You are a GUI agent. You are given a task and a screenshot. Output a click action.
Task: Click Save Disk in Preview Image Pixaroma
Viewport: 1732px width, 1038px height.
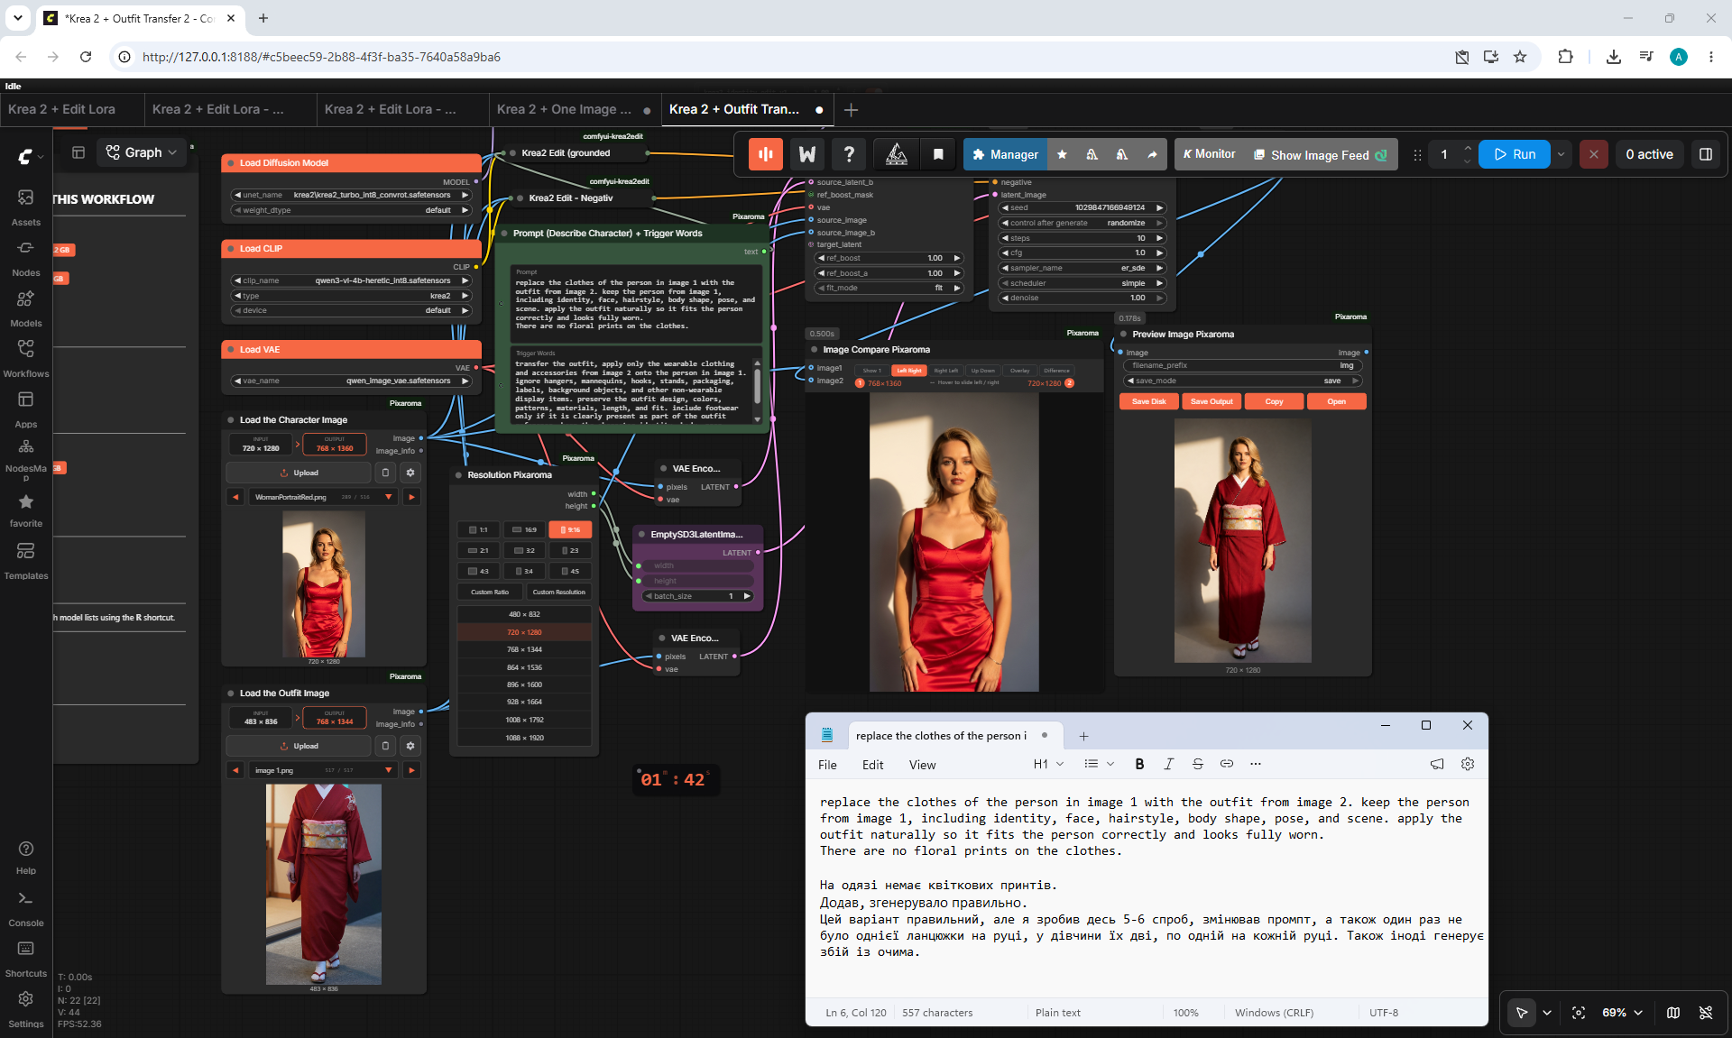pyautogui.click(x=1149, y=401)
